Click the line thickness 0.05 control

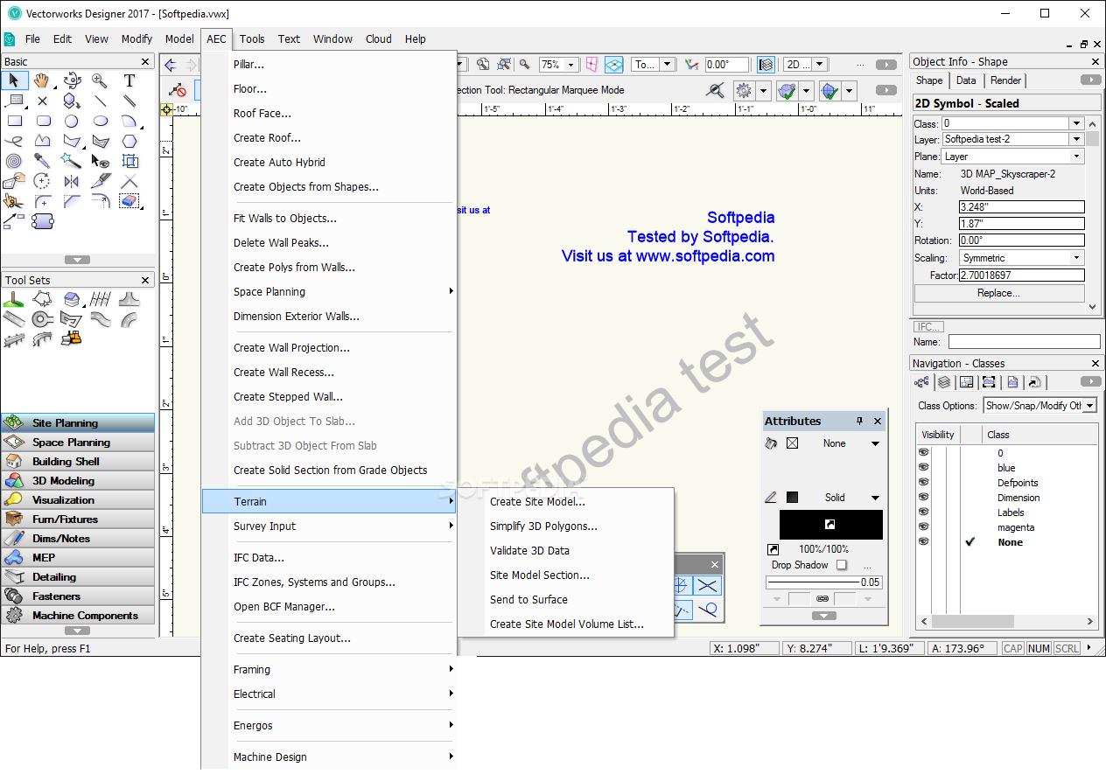823,582
